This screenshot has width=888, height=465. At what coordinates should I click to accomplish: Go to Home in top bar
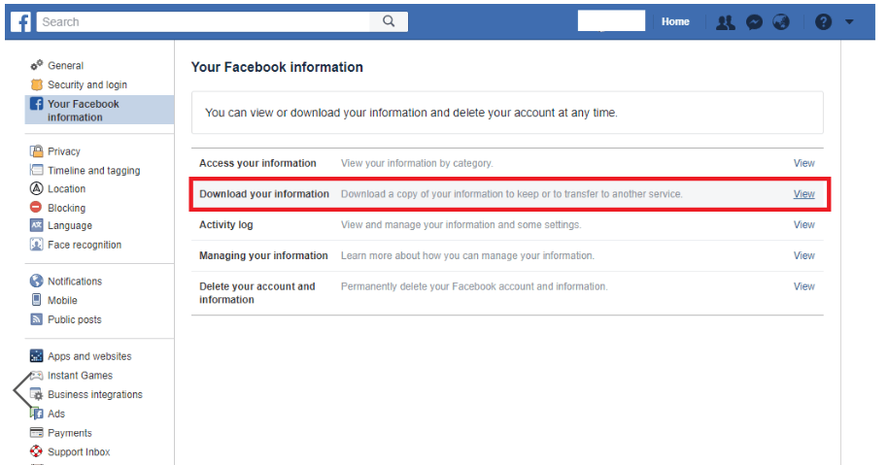(675, 21)
